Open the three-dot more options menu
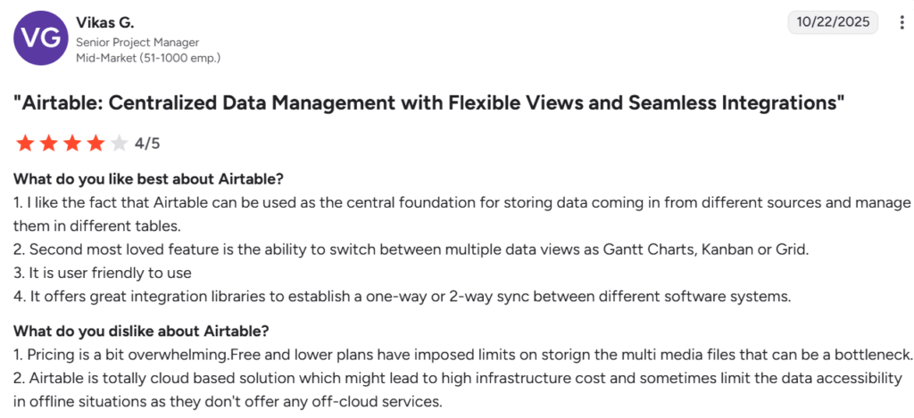 pyautogui.click(x=902, y=22)
